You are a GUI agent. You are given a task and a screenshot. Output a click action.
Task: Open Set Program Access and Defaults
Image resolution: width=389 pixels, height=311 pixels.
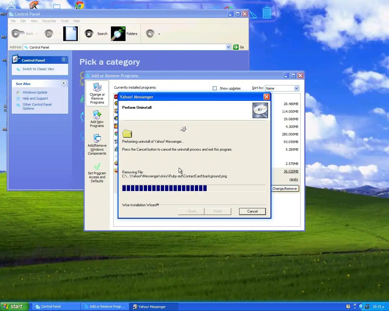click(97, 173)
